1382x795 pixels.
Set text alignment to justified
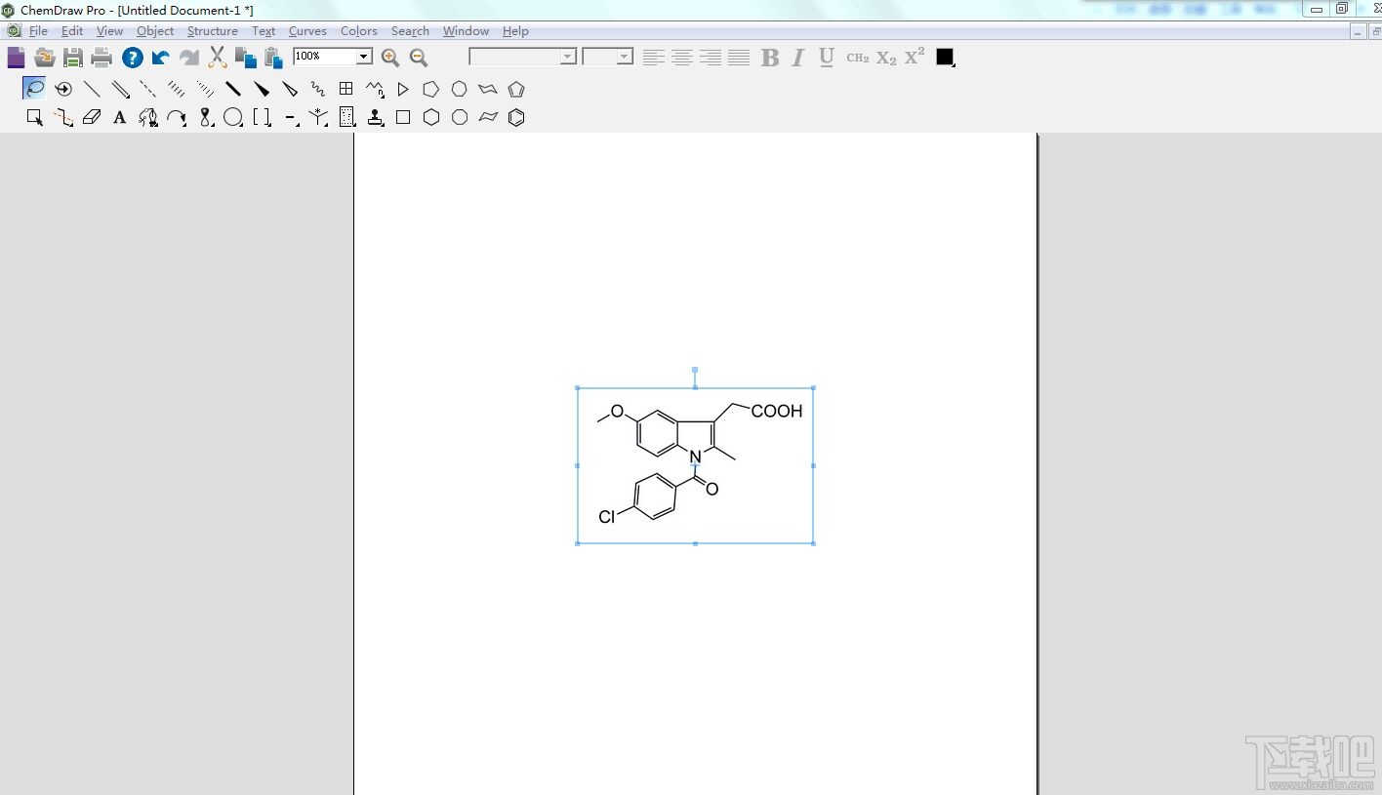pyautogui.click(x=739, y=58)
